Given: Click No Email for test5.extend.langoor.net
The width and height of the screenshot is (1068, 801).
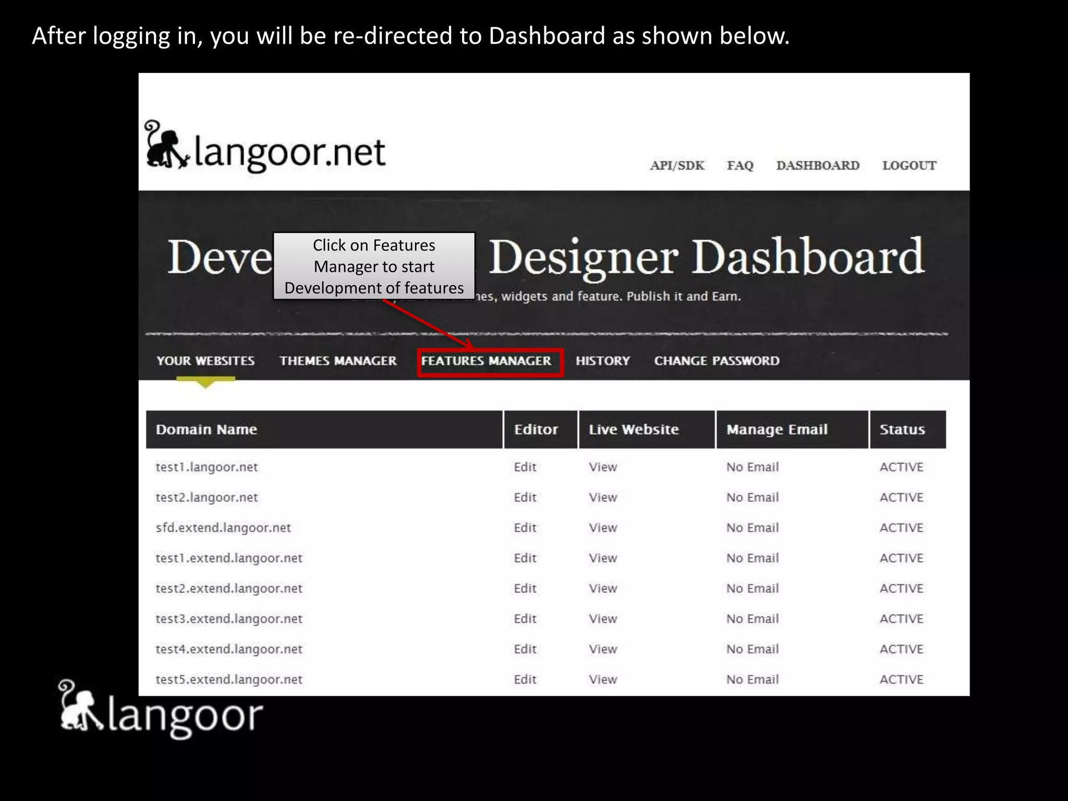Looking at the screenshot, I should pyautogui.click(x=753, y=679).
